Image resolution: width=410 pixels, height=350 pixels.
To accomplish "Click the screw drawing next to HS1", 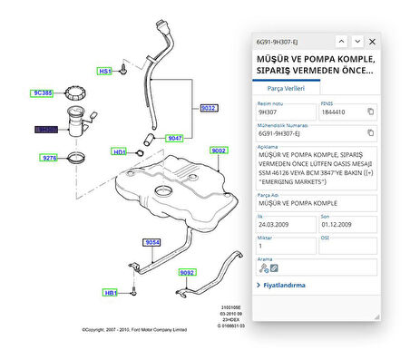I will pyautogui.click(x=123, y=70).
